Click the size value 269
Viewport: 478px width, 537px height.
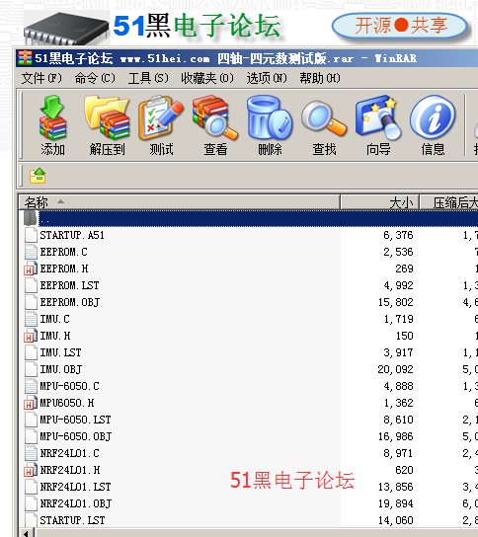pyautogui.click(x=404, y=268)
